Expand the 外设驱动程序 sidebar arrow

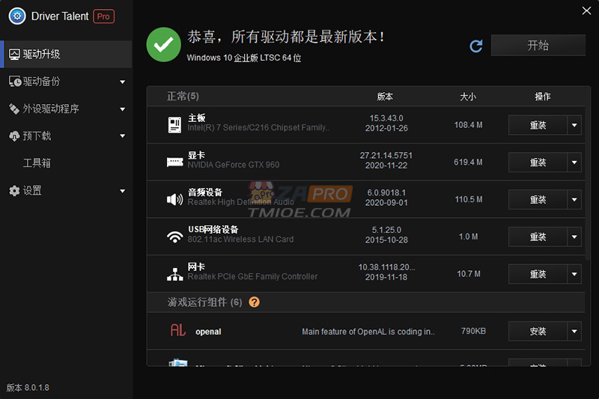123,109
